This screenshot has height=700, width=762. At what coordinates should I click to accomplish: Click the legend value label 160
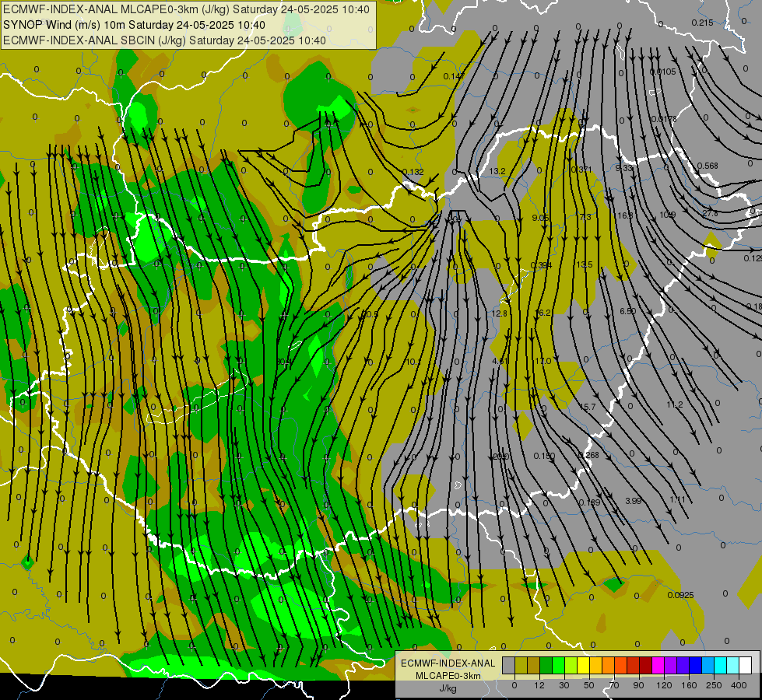pyautogui.click(x=689, y=685)
